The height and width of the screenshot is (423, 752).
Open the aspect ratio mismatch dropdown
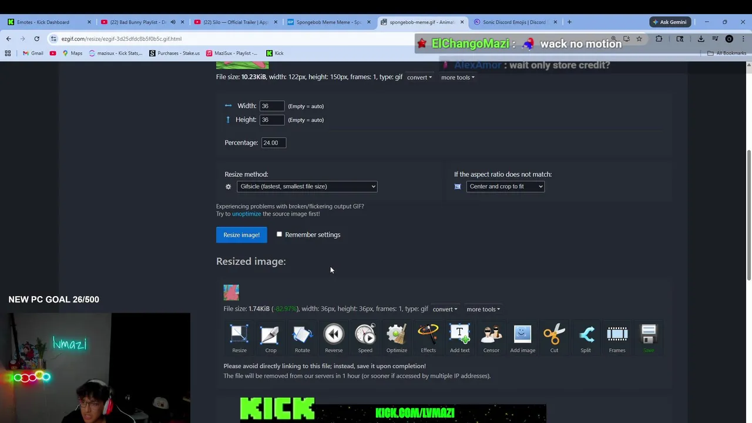[x=505, y=186]
